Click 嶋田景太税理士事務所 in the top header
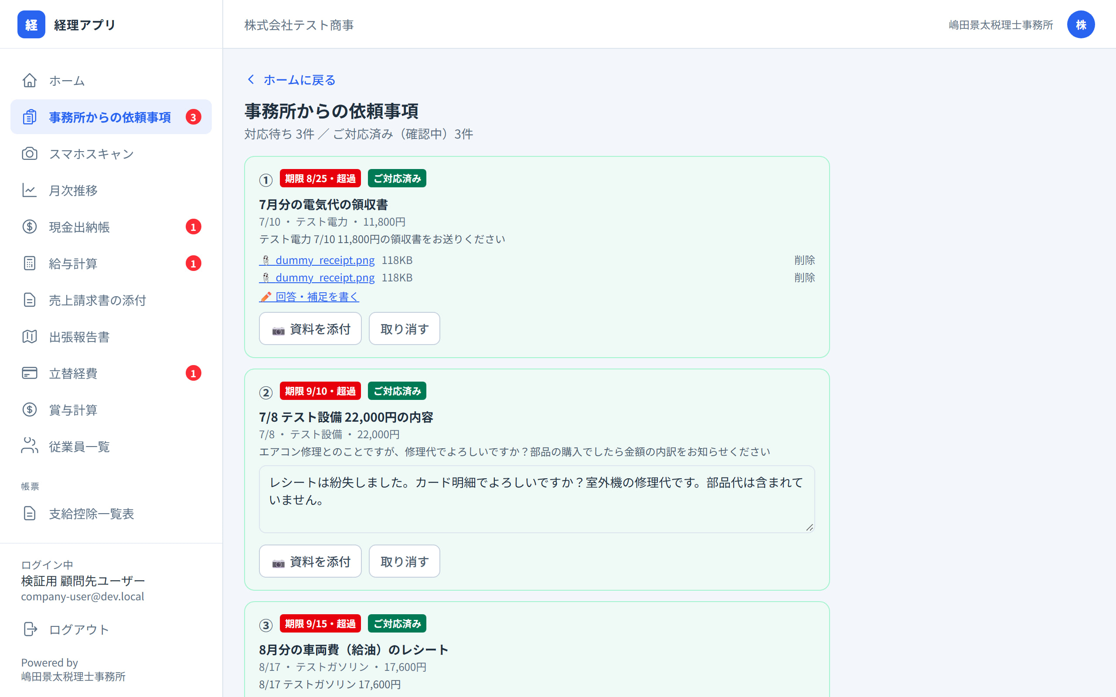 1000,25
